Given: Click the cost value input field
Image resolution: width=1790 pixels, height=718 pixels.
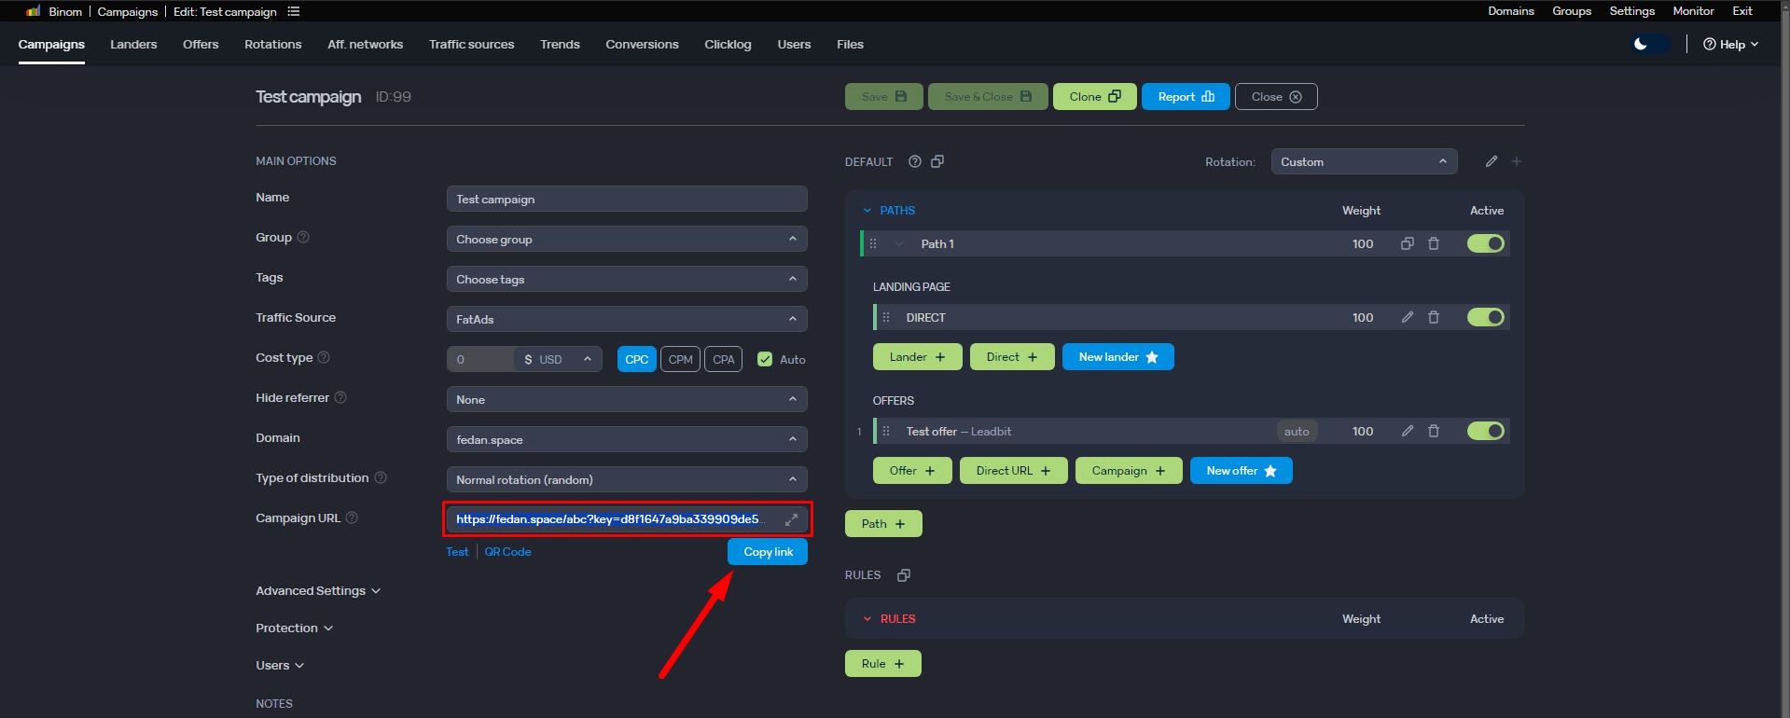Looking at the screenshot, I should pyautogui.click(x=480, y=359).
